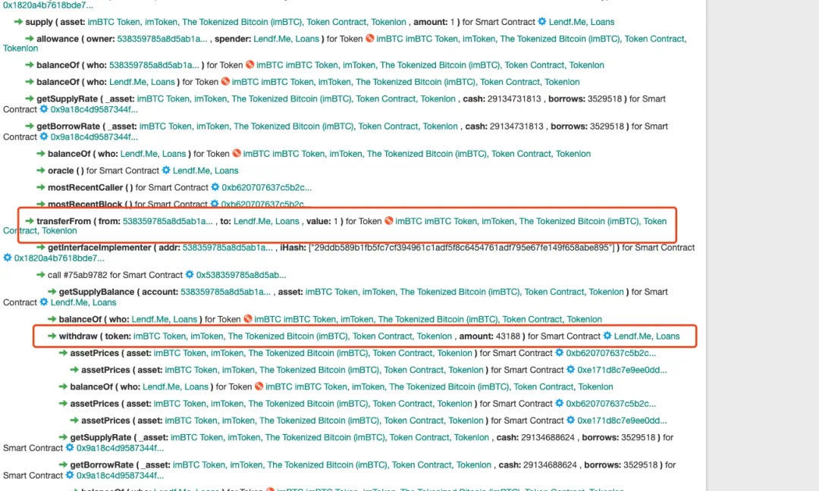Click the green arrow before getInterfaceImplementer
This screenshot has width=819, height=491.
(41, 247)
